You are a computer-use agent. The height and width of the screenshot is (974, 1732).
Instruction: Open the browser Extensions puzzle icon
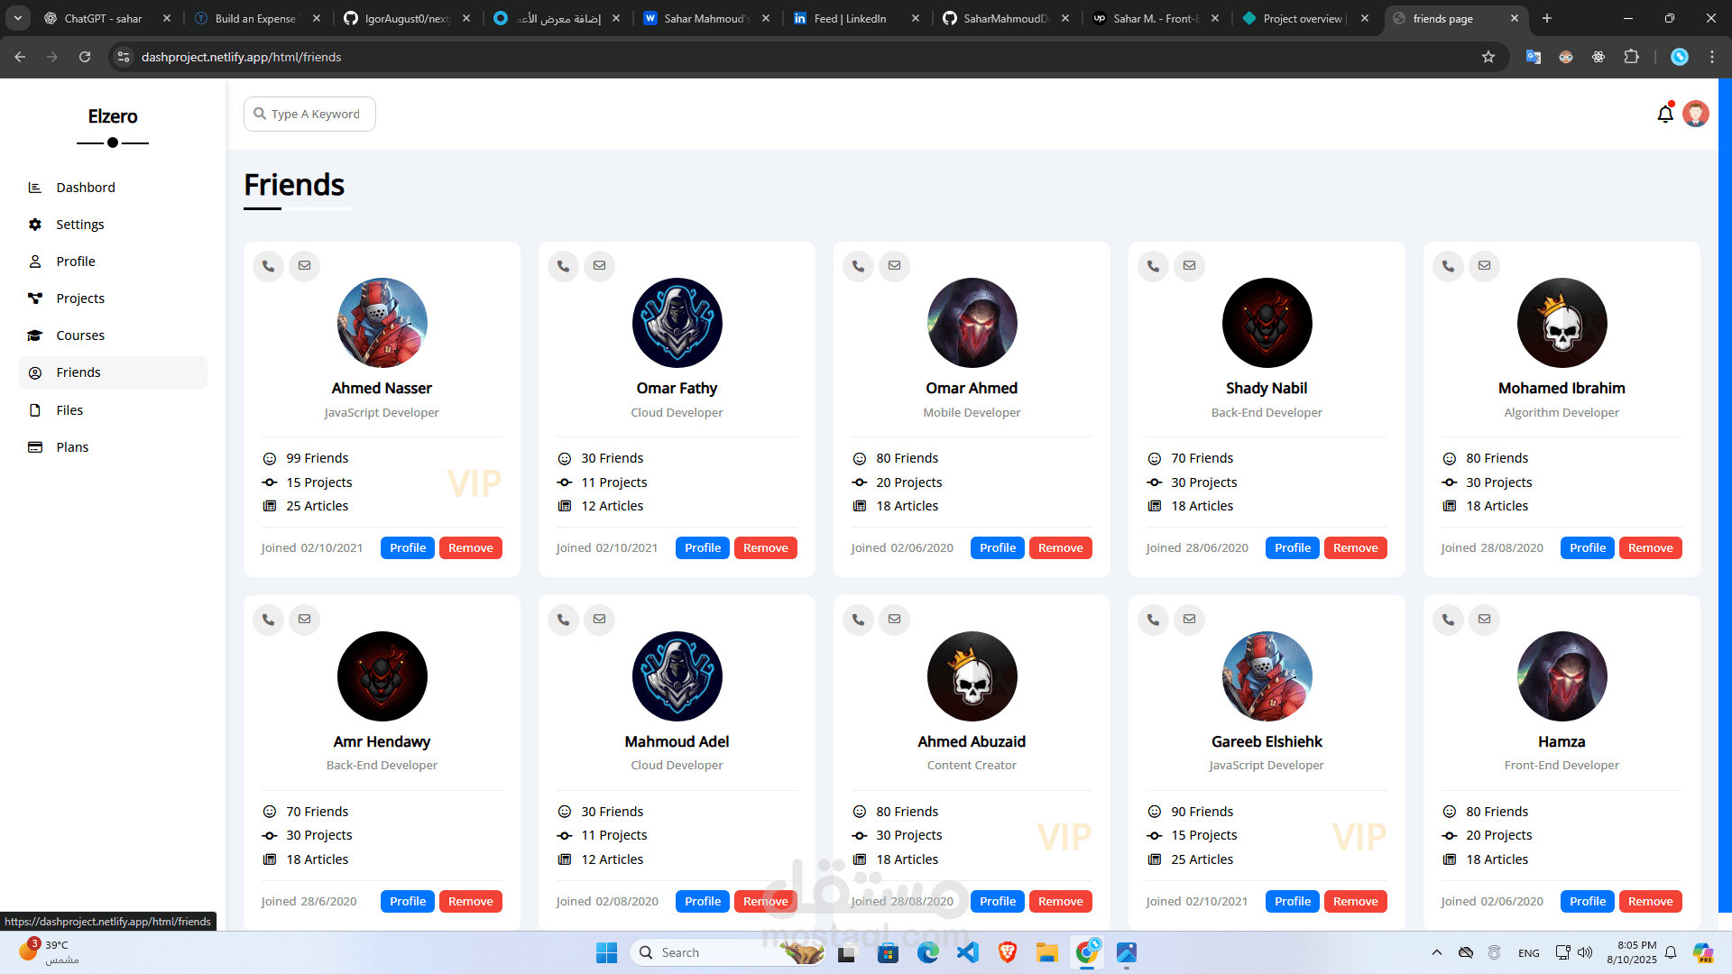[x=1631, y=57]
